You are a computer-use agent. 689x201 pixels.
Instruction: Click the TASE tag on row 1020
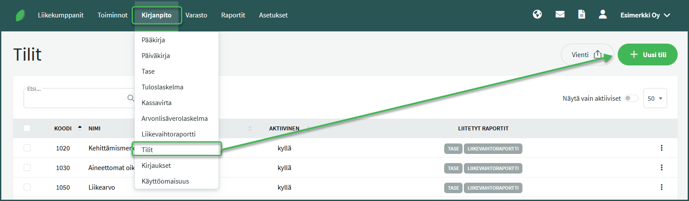[x=453, y=149]
